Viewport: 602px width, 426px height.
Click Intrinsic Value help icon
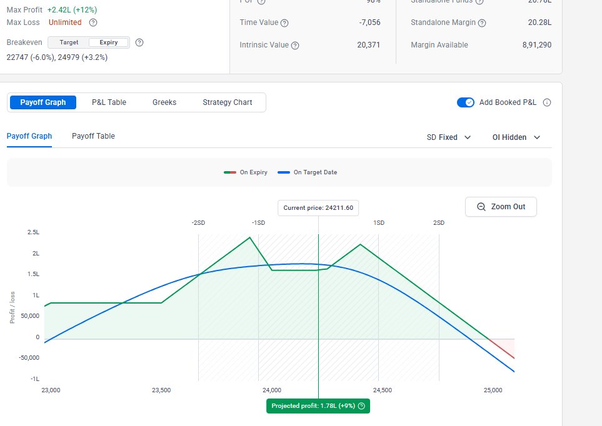(x=295, y=46)
